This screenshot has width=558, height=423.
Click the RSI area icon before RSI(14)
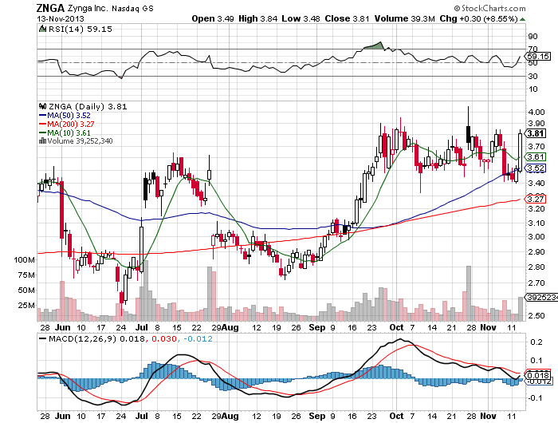tap(42, 29)
